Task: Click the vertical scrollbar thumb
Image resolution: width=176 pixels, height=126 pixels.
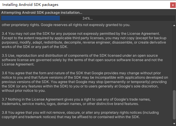Action: pos(174,105)
